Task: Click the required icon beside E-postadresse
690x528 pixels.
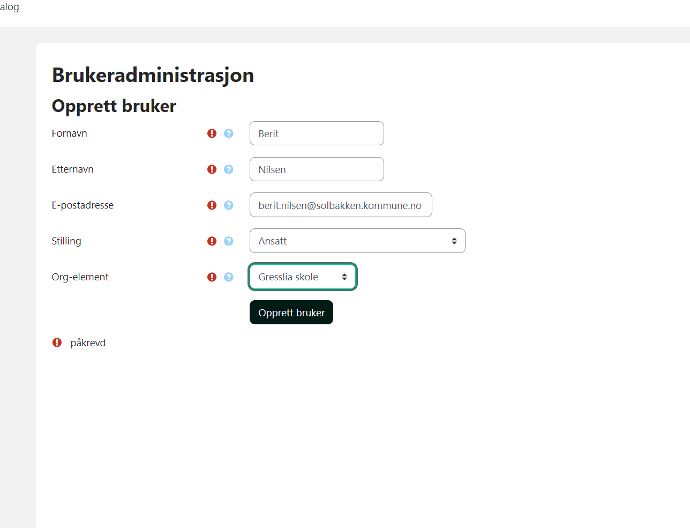Action: pos(212,205)
